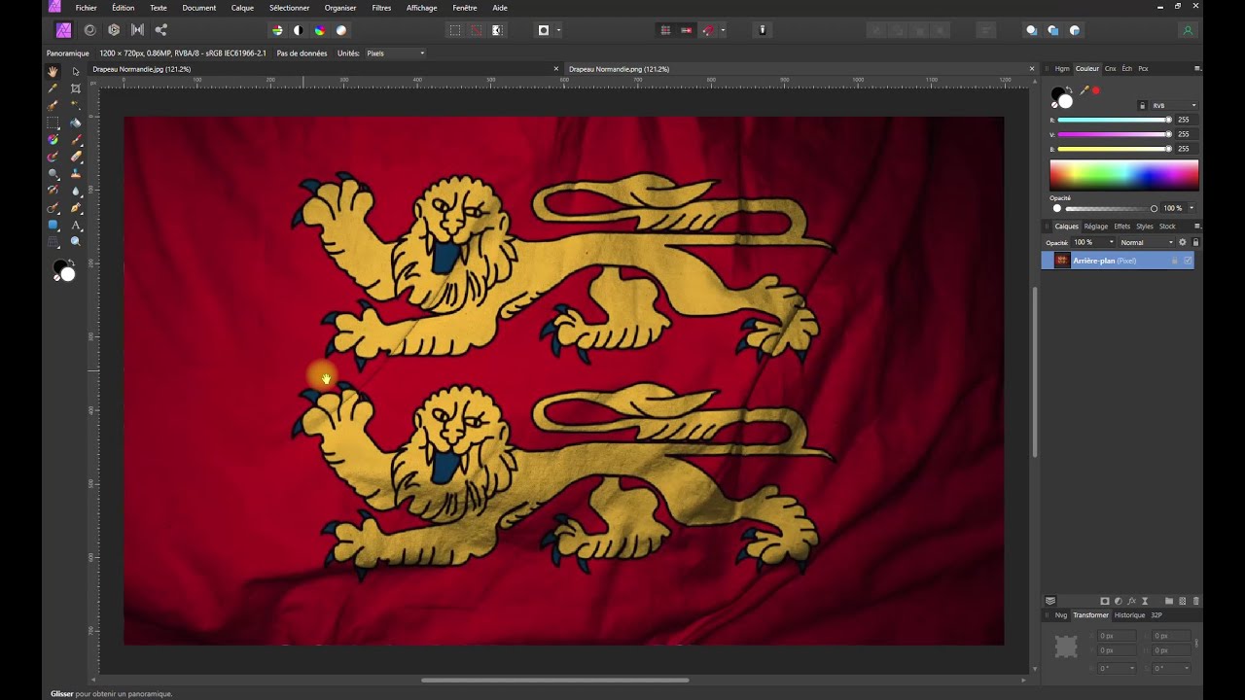Open the Calque menu
1245x700 pixels.
(242, 8)
